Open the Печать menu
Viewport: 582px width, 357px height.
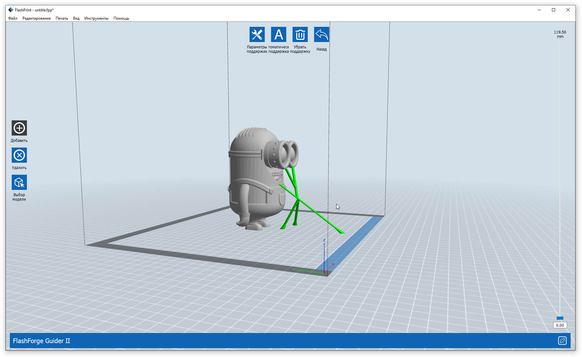[x=62, y=18]
